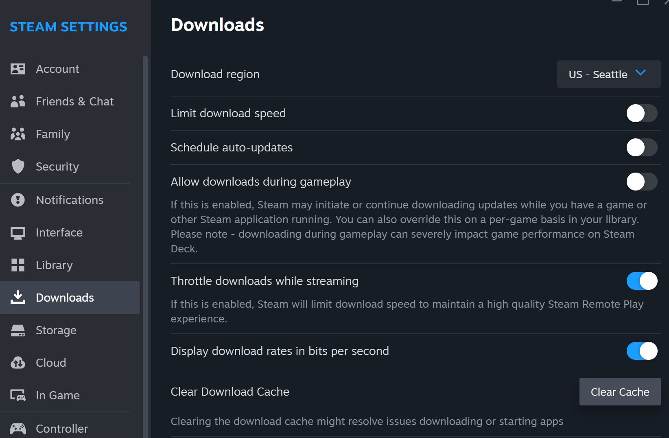Turn on Schedule auto-updates
This screenshot has width=669, height=438.
[x=642, y=147]
